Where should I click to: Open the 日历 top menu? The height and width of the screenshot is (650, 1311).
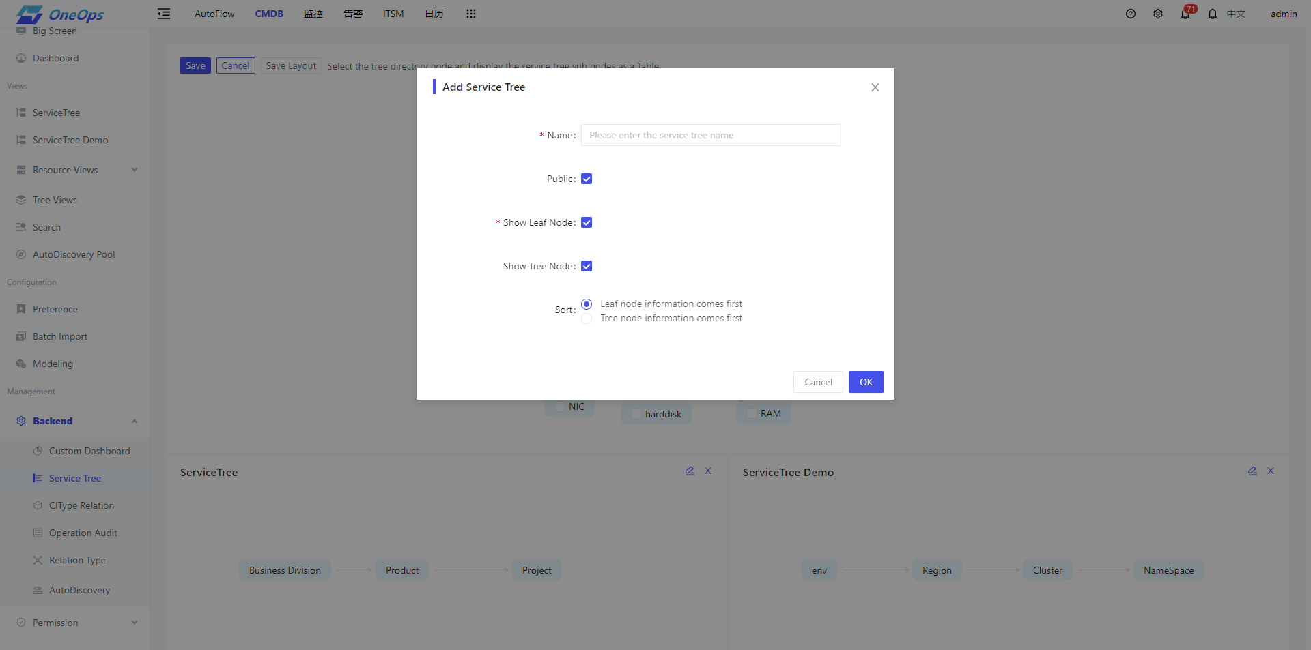(x=434, y=14)
